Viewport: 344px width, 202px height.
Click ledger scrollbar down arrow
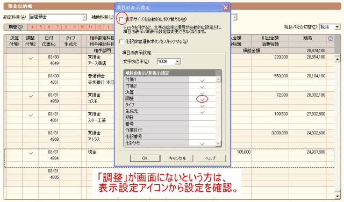338,196
